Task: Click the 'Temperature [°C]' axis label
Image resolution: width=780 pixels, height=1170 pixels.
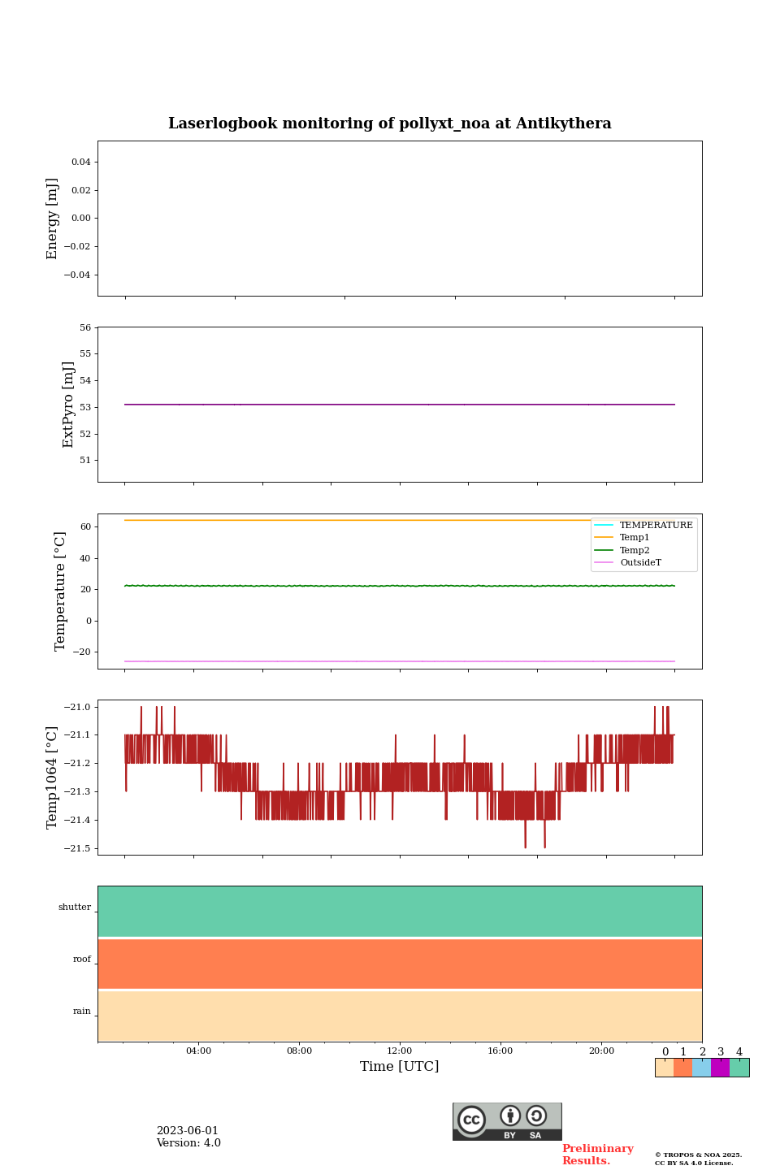Action: pos(60,591)
